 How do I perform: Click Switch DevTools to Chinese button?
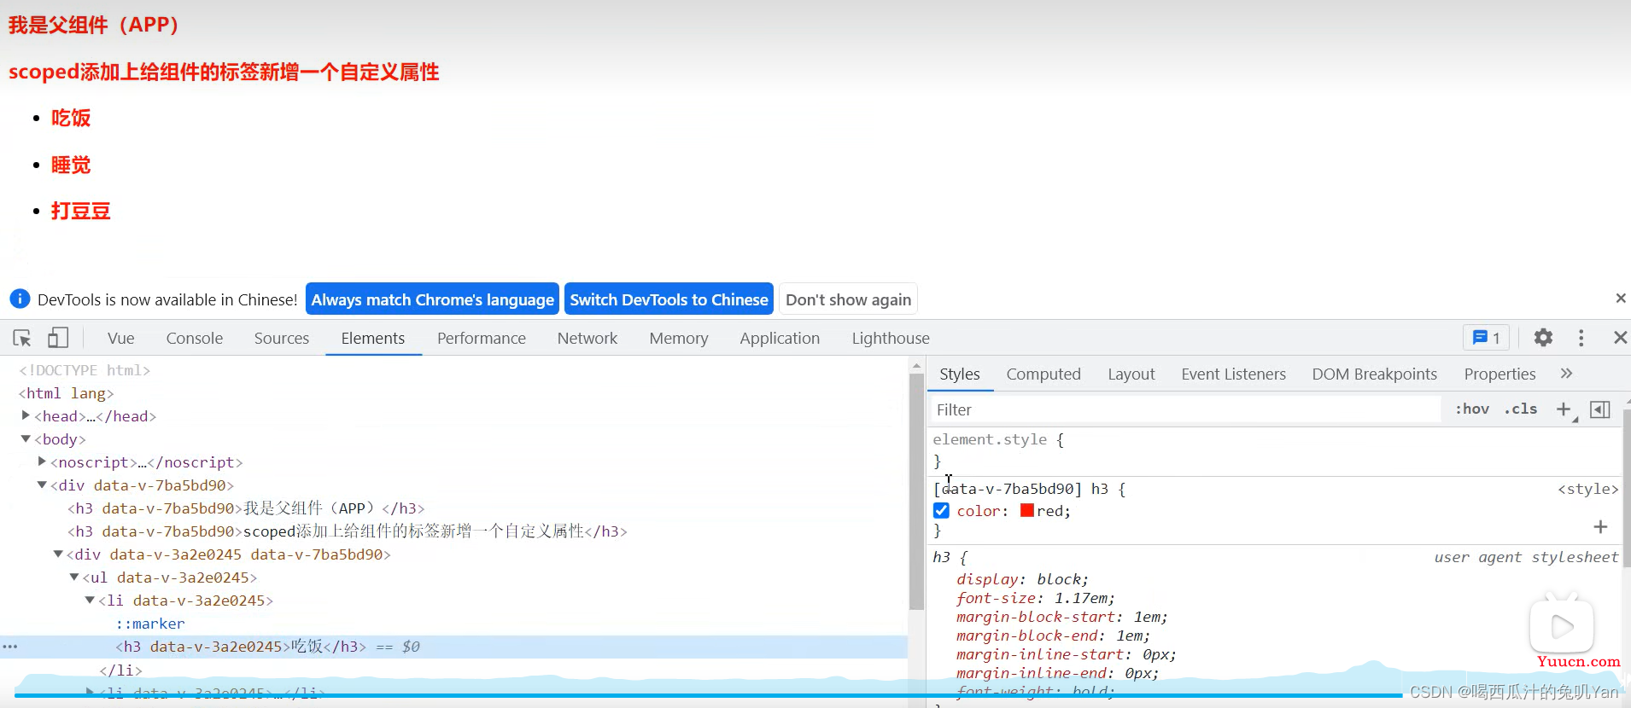click(x=669, y=299)
